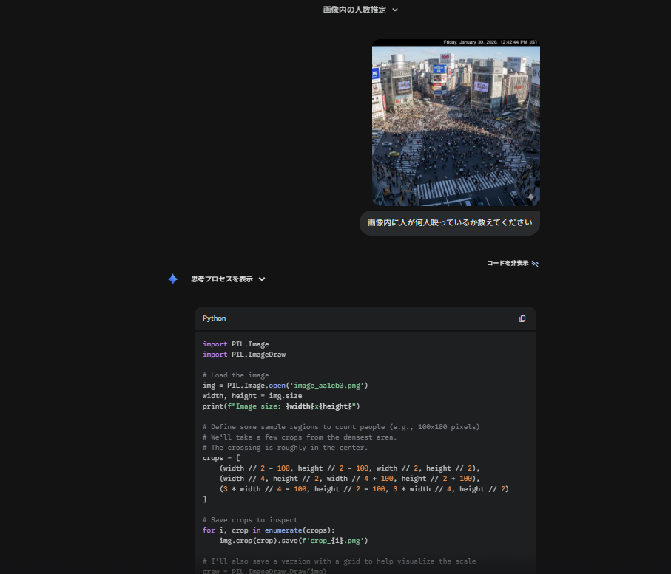Click the 'import PIL.ImageDraw' code line

pyautogui.click(x=243, y=355)
